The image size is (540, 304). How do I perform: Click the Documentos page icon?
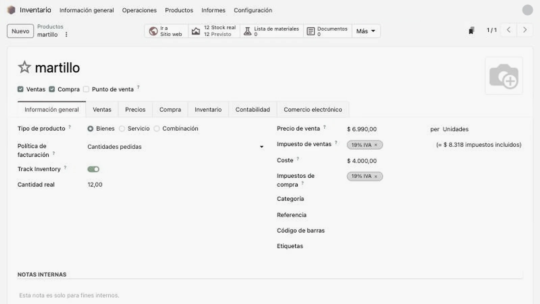310,31
